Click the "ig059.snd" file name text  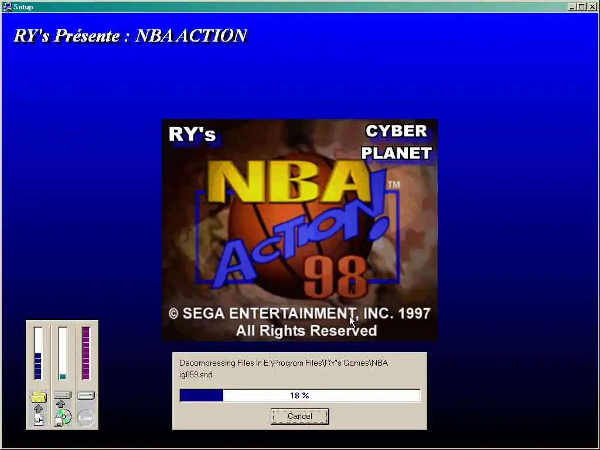tap(196, 374)
